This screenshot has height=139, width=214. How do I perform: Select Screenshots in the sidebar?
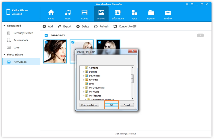coord(21,40)
